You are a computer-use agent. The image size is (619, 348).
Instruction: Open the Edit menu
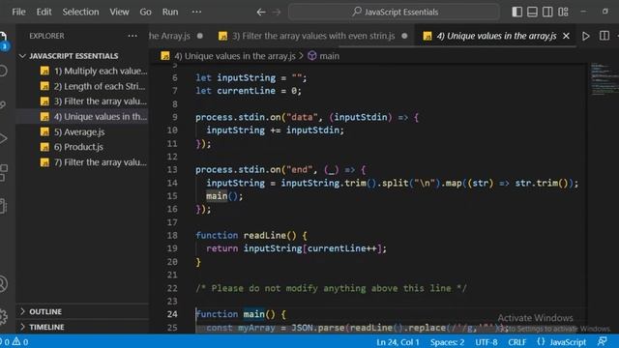coord(44,12)
